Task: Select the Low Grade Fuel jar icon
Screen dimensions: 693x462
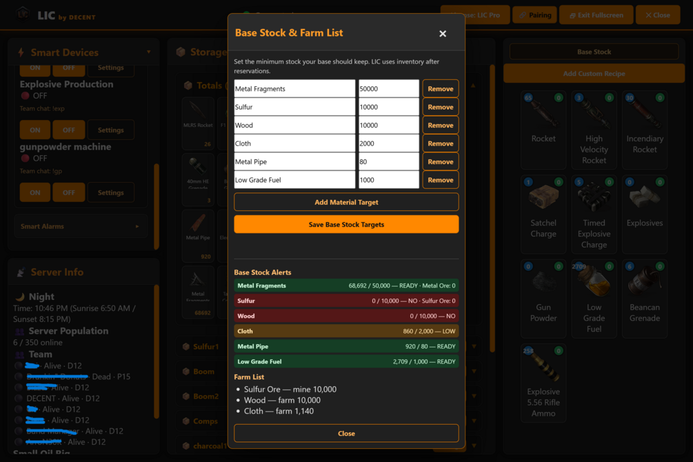Action: pos(594,282)
